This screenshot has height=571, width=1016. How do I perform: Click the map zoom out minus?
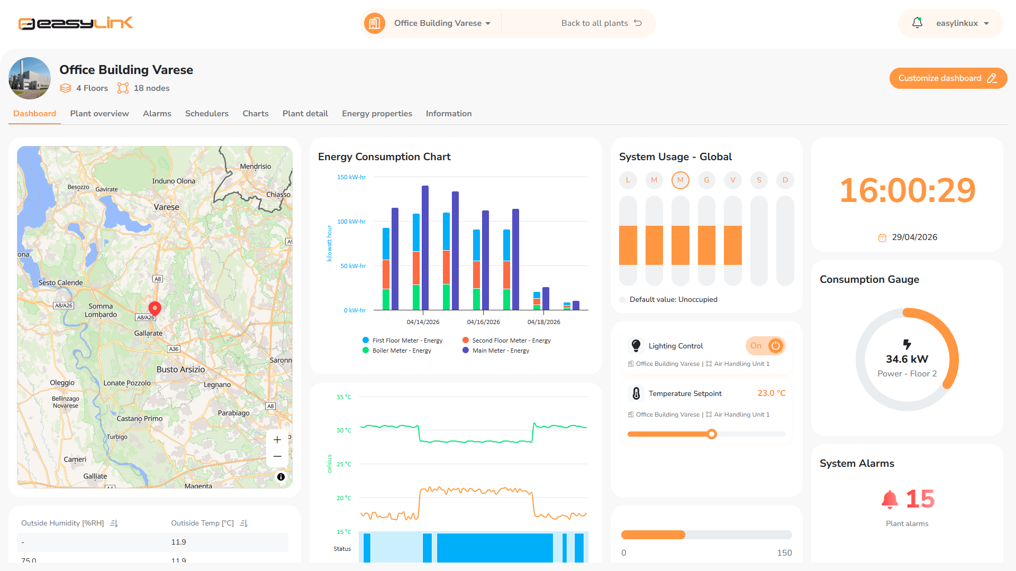(277, 456)
